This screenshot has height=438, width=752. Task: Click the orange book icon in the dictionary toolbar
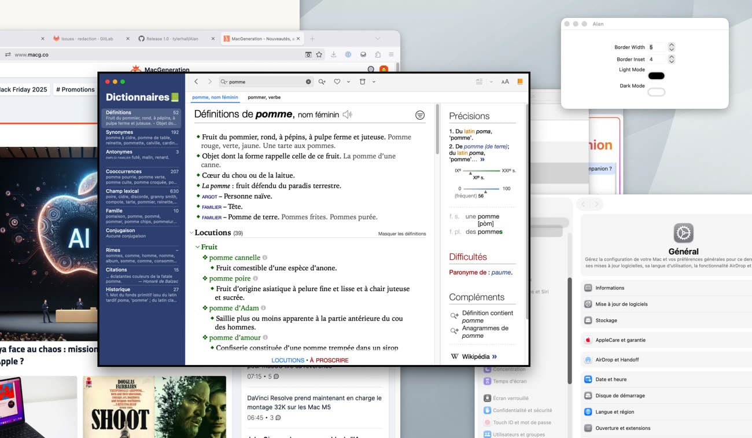(519, 82)
